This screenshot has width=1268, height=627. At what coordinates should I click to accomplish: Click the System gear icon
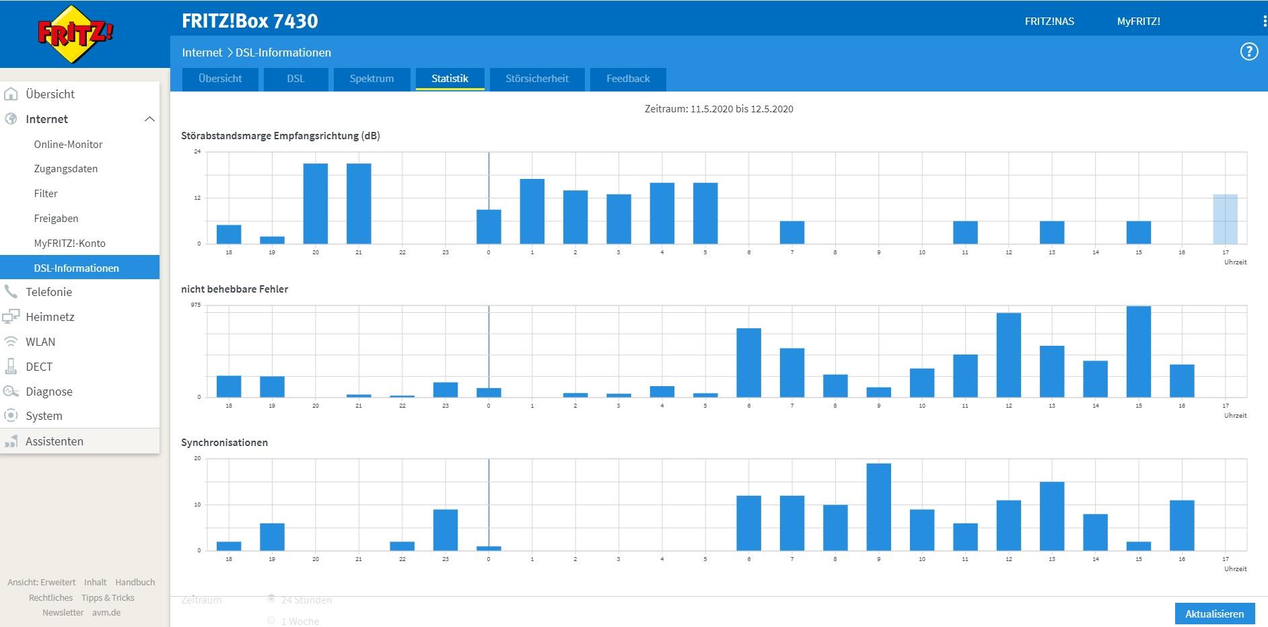[11, 415]
